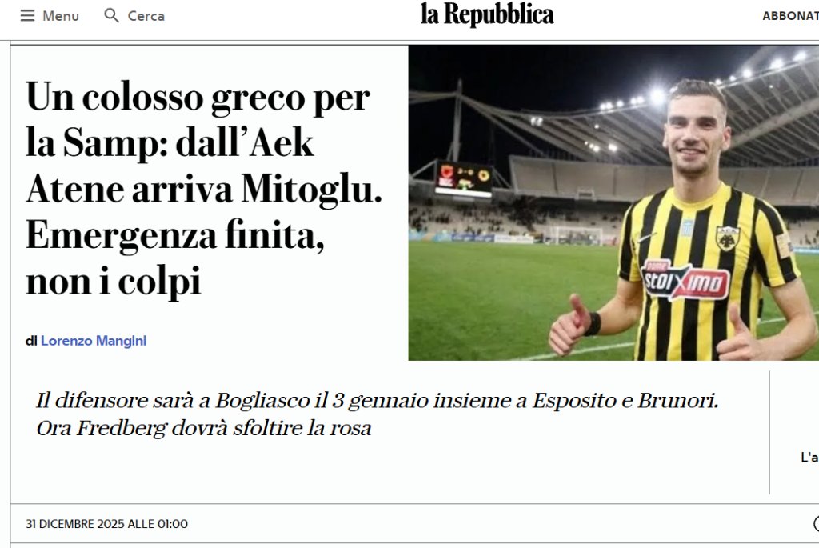
Task: Click the date 31 DICEMBRE 2025 ALLE 01:00
Action: tap(106, 524)
